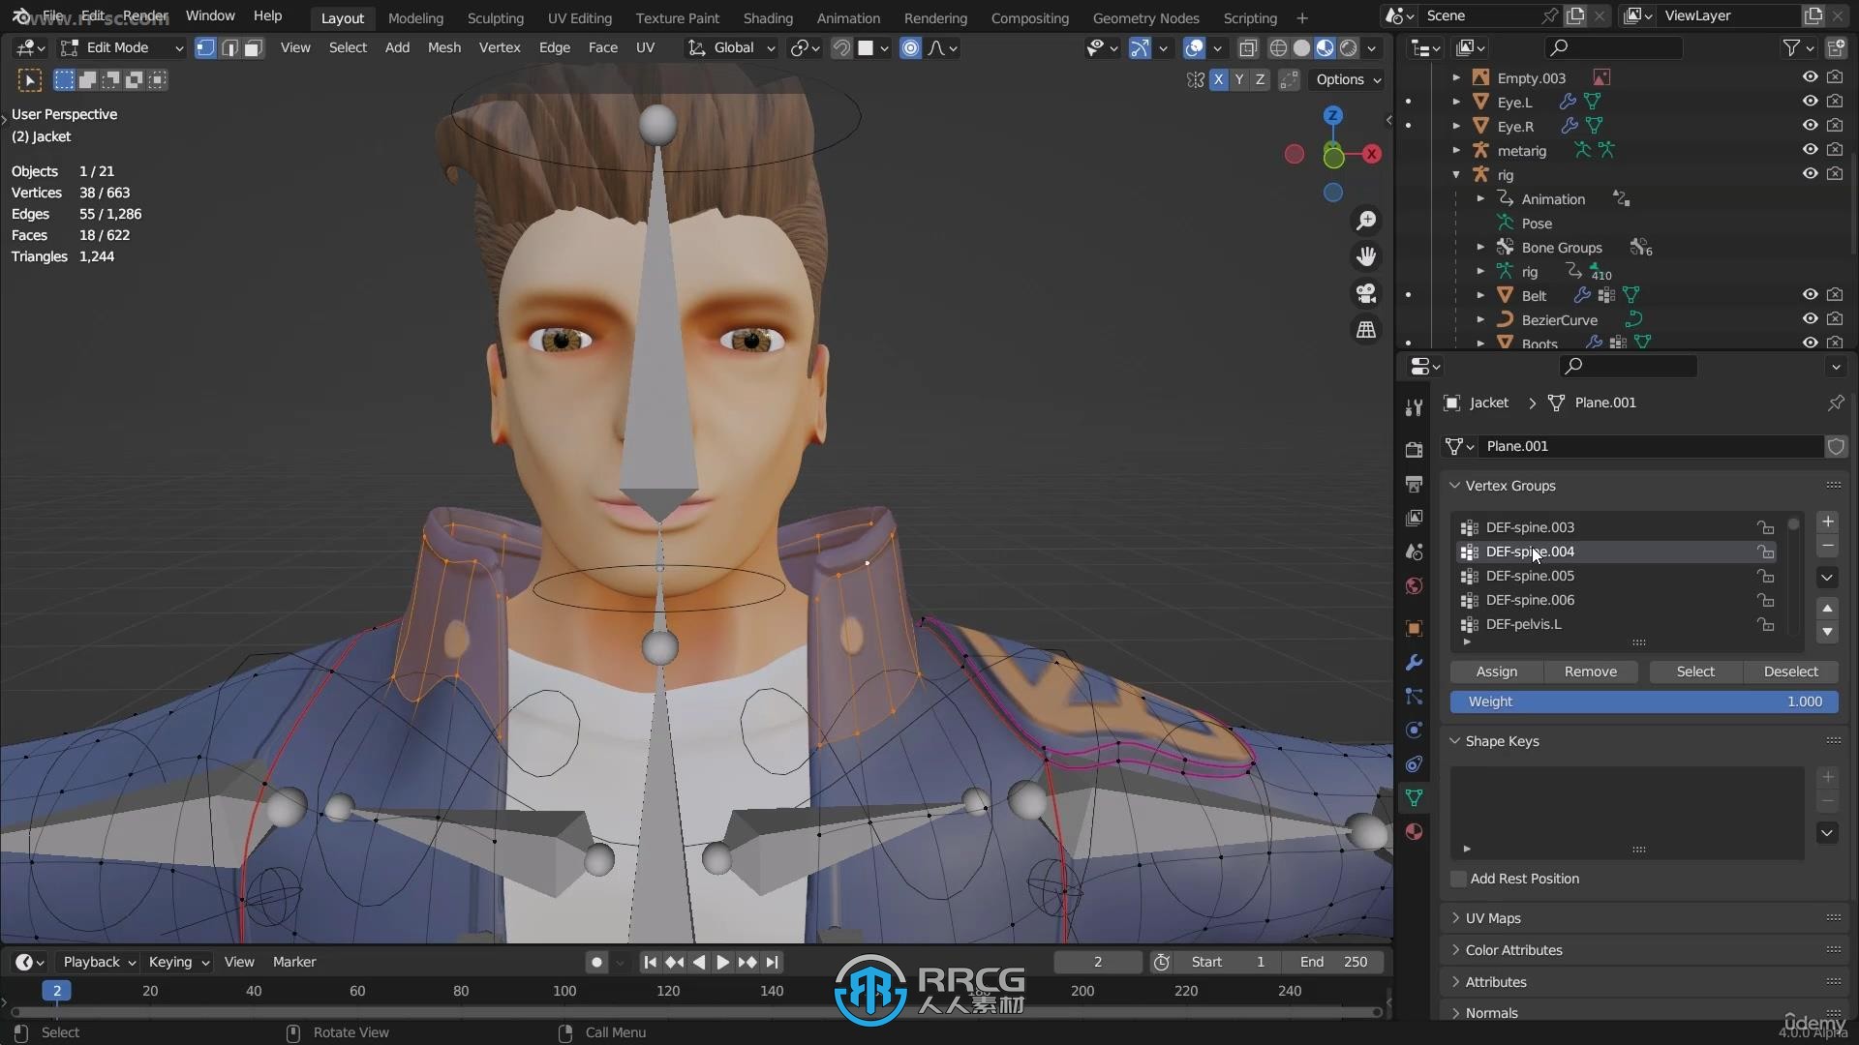The image size is (1859, 1045).
Task: Open the Object Constraints tab
Action: (1415, 764)
